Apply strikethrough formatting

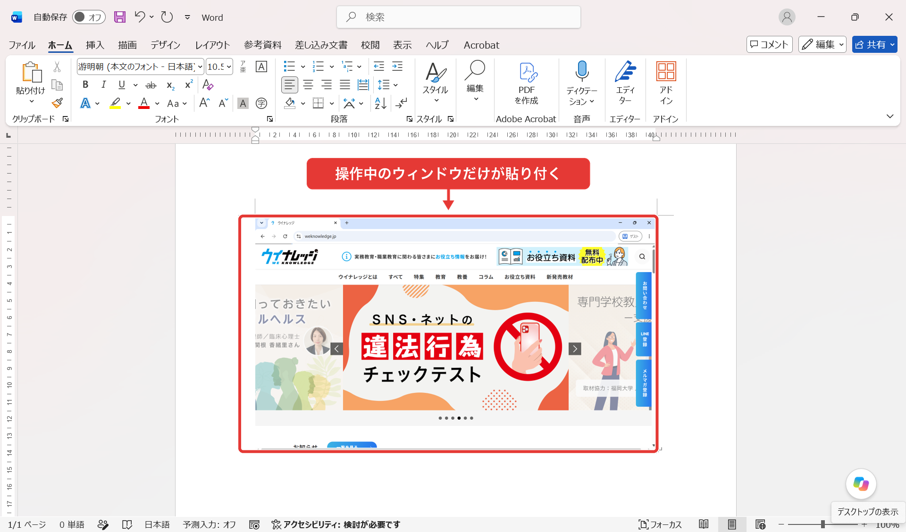click(151, 85)
